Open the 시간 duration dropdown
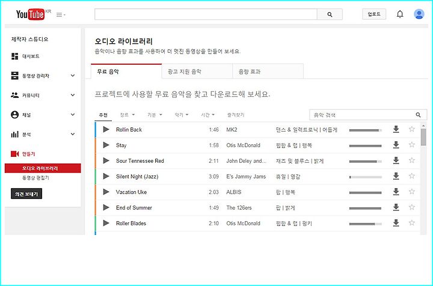This screenshot has width=433, height=286. (207, 115)
